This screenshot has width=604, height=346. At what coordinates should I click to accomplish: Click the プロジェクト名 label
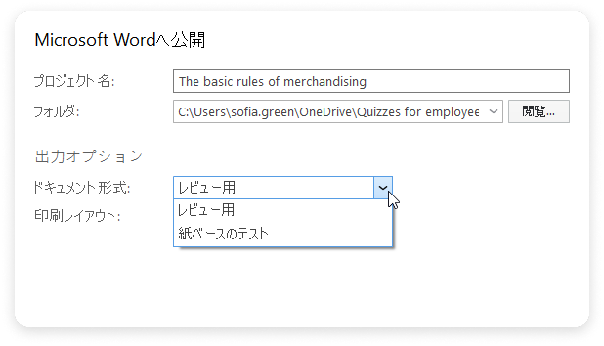pos(74,81)
